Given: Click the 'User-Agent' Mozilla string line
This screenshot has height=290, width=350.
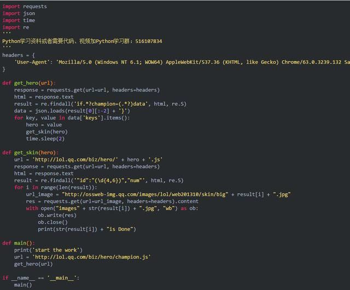Looking at the screenshot, I should [x=182, y=62].
